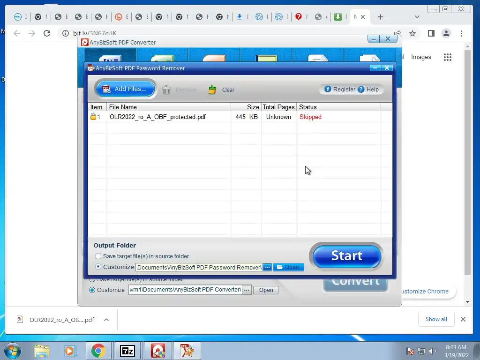Close the active Chrome tab
Viewport: 480px width, 360px height.
coord(363,17)
